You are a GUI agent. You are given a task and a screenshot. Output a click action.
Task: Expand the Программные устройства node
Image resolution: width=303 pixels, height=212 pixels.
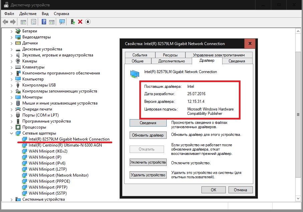tap(12, 122)
